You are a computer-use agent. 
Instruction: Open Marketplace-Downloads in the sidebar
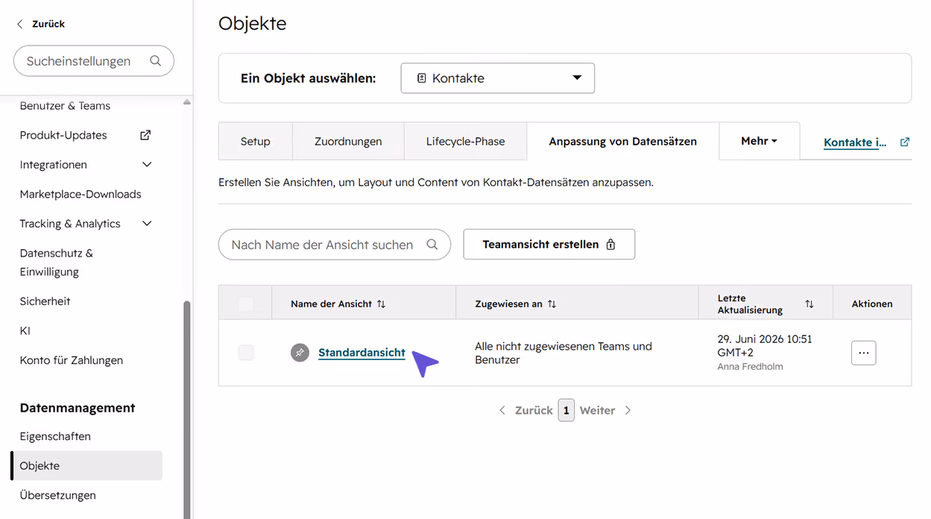(81, 194)
